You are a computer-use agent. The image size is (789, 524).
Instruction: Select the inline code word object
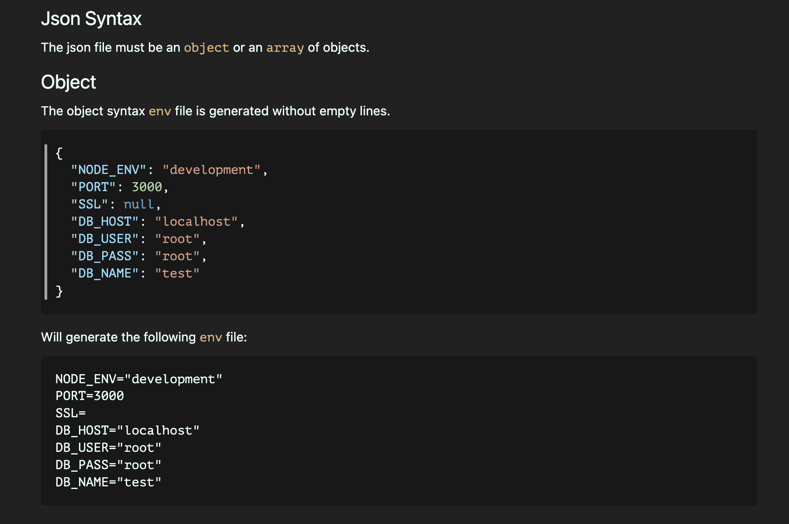point(206,48)
